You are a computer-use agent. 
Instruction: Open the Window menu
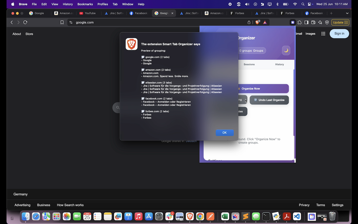[128, 4]
